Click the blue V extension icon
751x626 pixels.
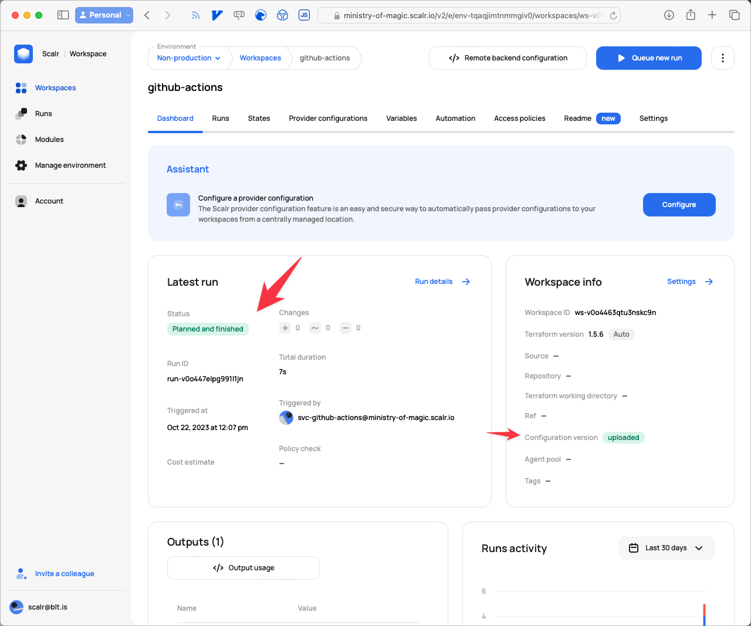(x=217, y=15)
